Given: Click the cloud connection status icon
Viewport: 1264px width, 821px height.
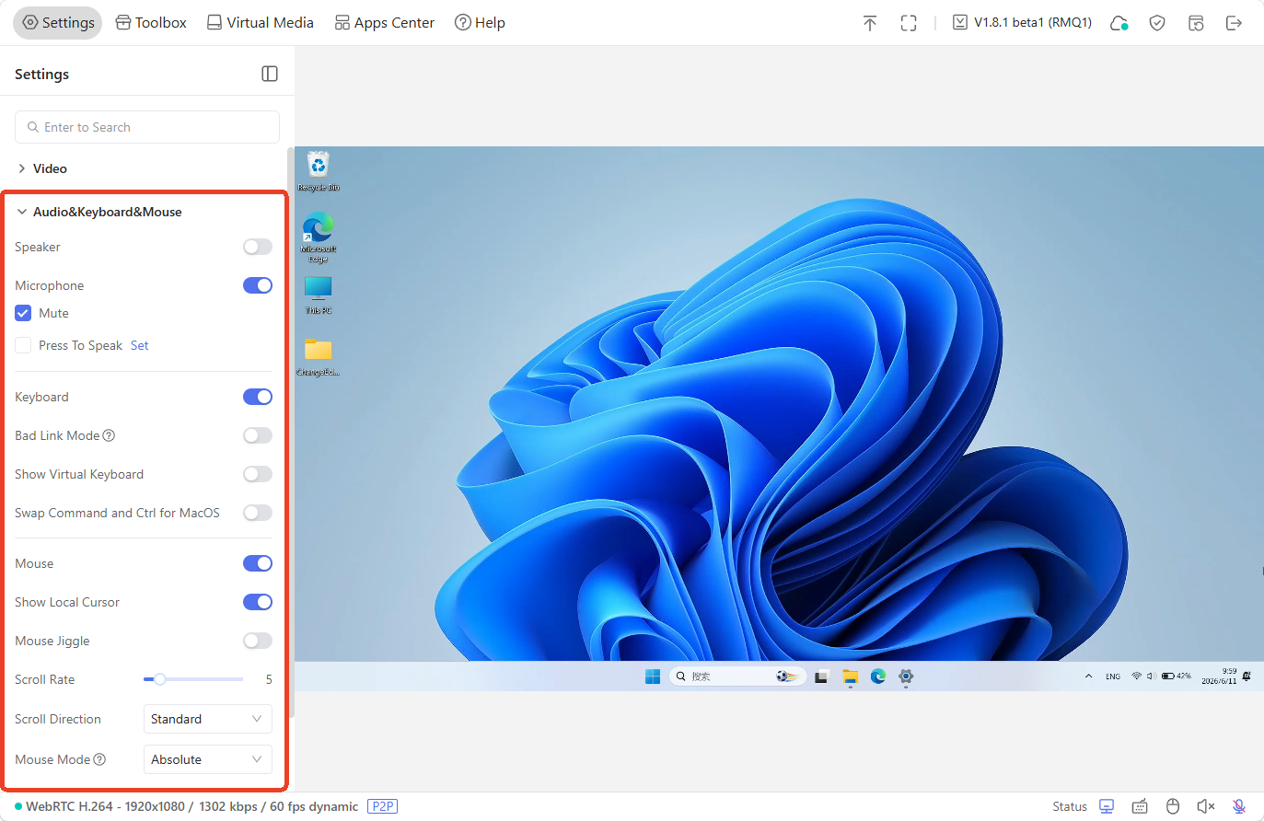Looking at the screenshot, I should point(1119,23).
